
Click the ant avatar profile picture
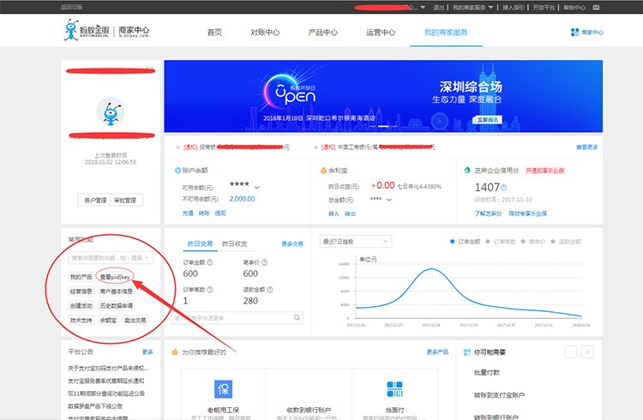point(111,111)
